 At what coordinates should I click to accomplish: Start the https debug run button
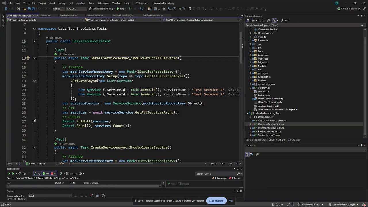click(121, 9)
